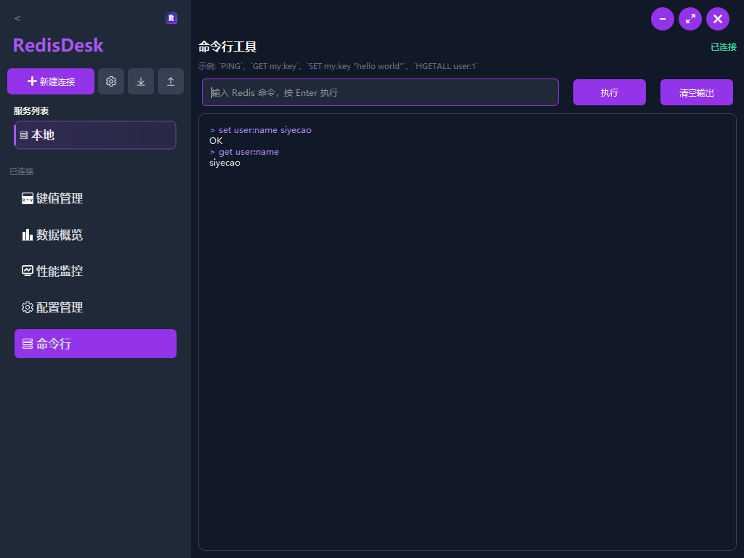Select the 命令行 menu item

[95, 344]
